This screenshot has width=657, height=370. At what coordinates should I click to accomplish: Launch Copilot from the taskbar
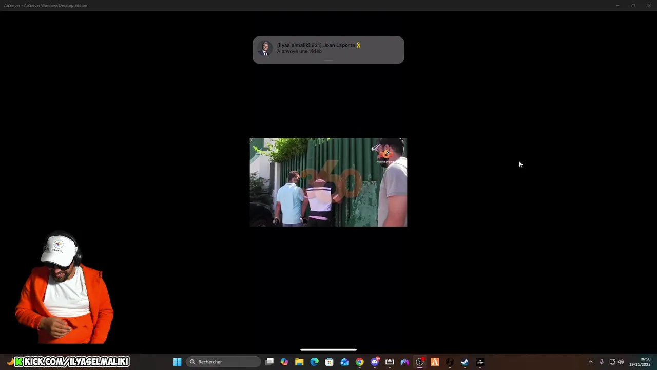pyautogui.click(x=284, y=362)
